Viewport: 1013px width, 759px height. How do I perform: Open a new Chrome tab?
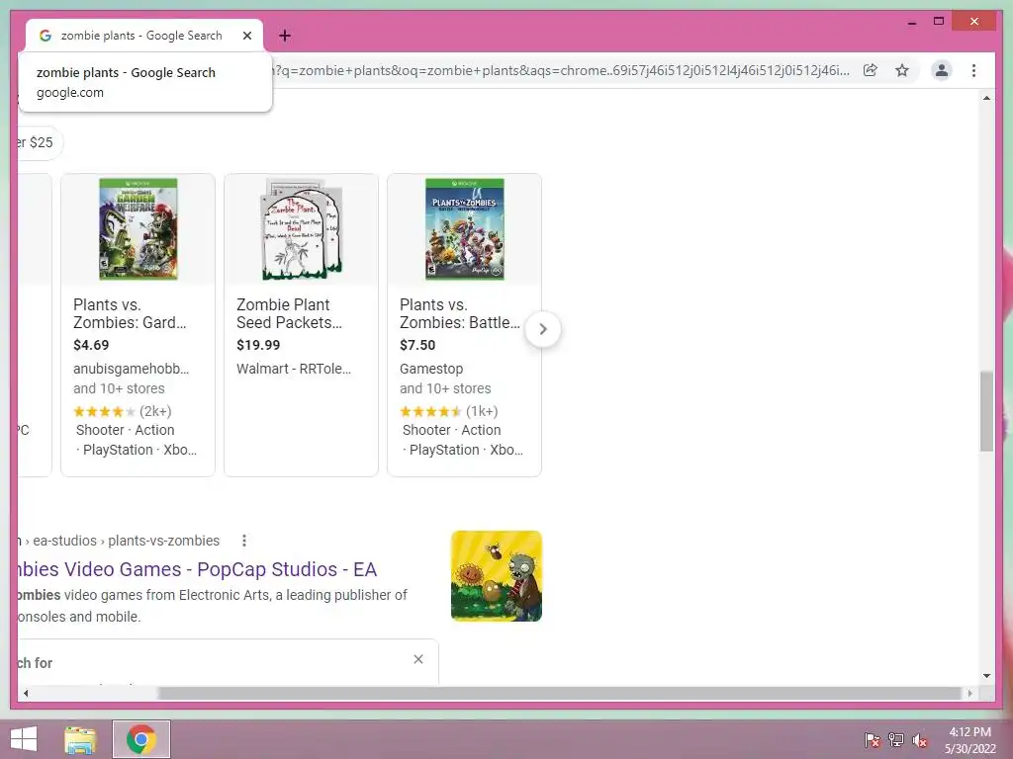(285, 36)
